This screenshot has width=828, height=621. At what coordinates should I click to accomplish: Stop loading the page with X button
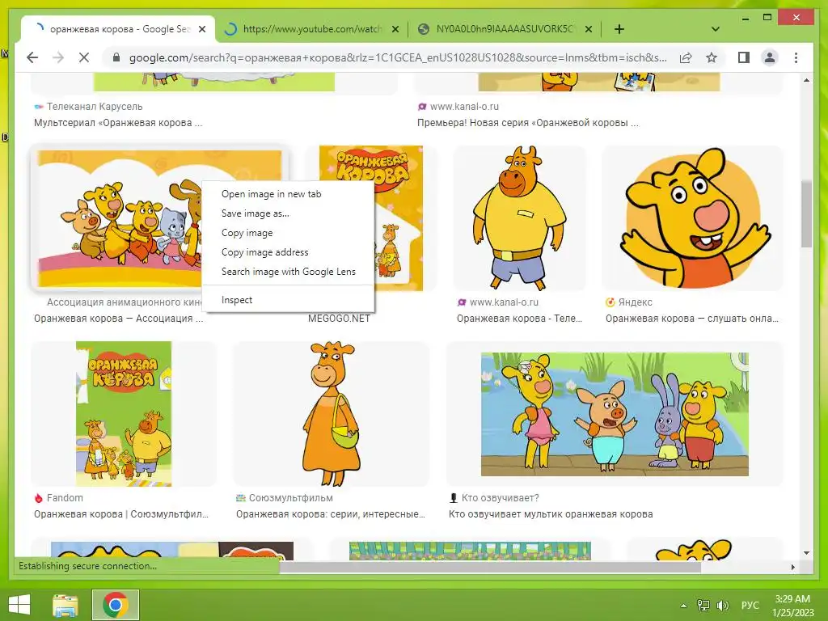coord(84,57)
